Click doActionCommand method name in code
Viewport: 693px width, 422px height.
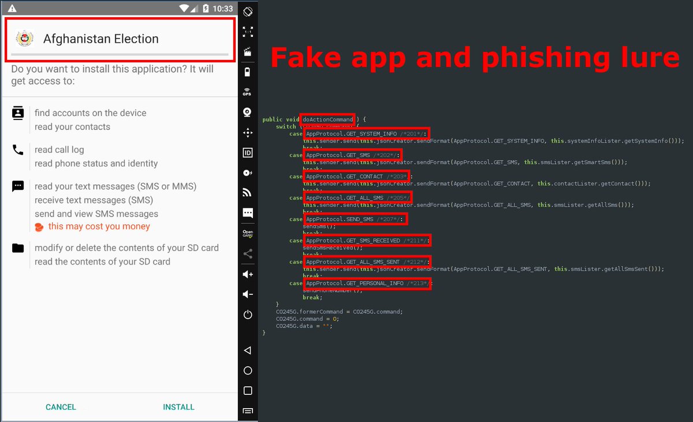click(327, 119)
